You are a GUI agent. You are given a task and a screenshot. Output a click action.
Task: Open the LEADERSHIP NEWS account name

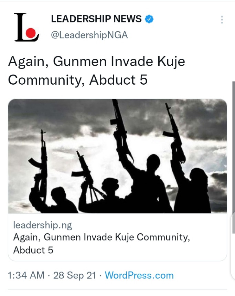pyautogui.click(x=96, y=19)
